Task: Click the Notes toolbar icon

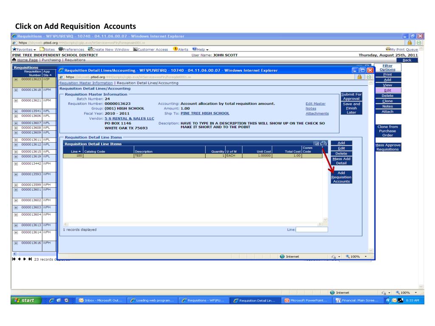Action: (x=42, y=49)
